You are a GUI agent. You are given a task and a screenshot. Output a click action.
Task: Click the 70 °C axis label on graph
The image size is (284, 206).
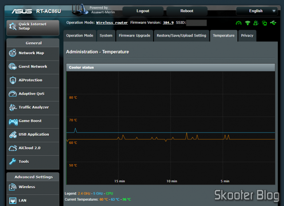tap(73, 120)
